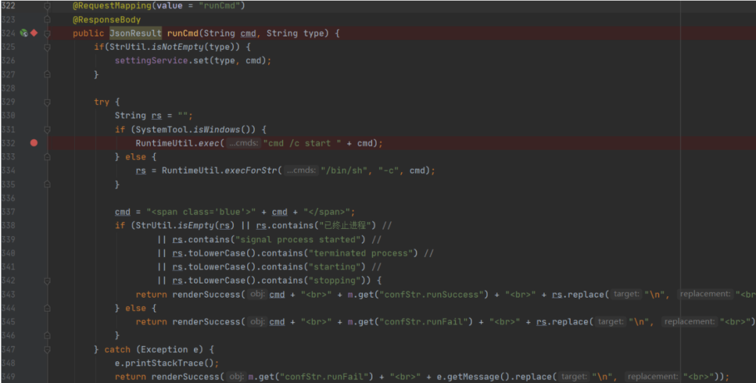Click line number 337 in the gutter
The width and height of the screenshot is (756, 383).
click(8, 211)
